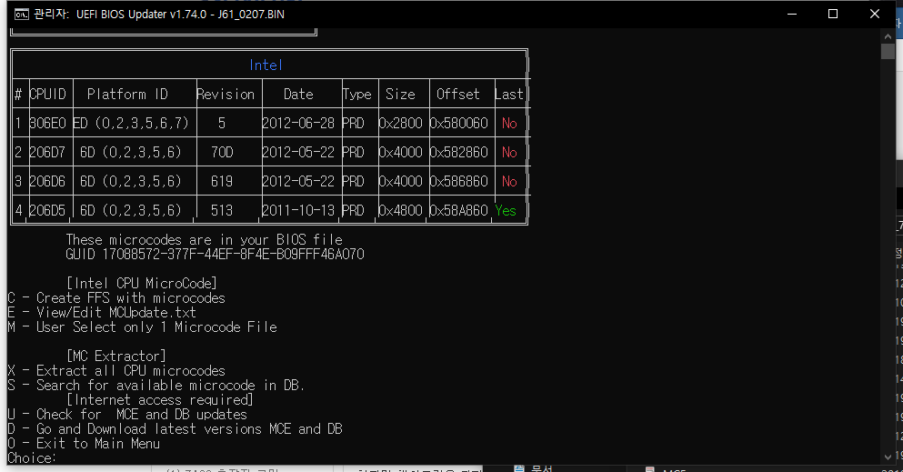
Task: Click revision value '619'
Action: click(x=222, y=181)
